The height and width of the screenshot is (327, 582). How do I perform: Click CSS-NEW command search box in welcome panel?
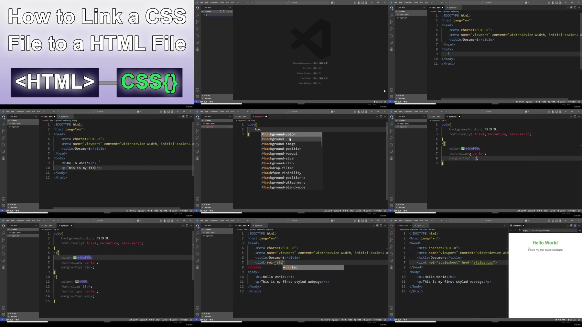[292, 3]
